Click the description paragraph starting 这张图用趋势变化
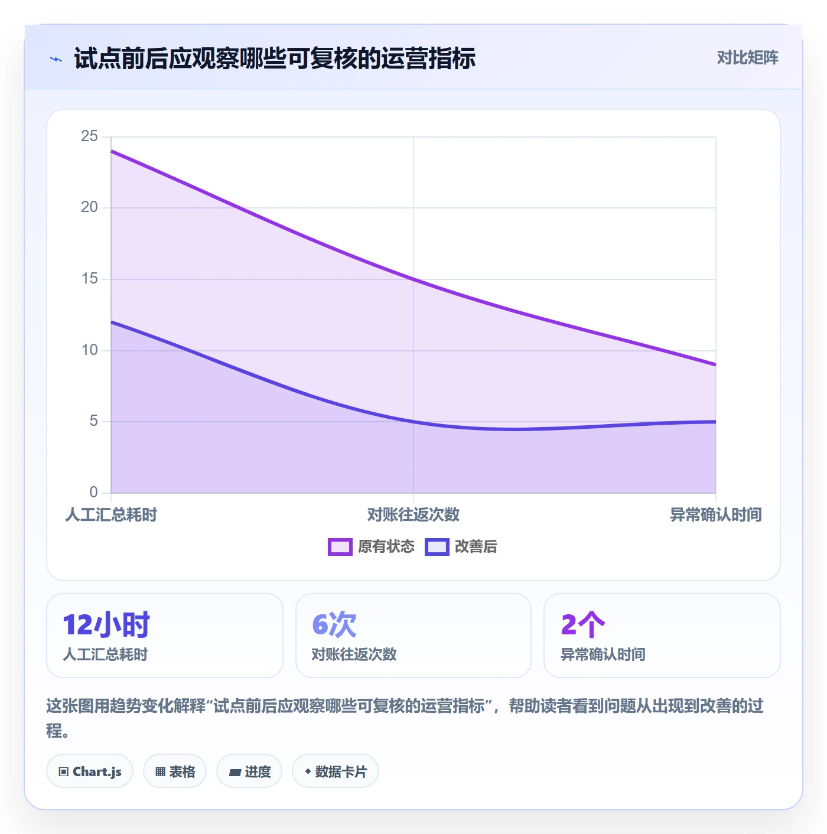The width and height of the screenshot is (827, 834). 405,718
